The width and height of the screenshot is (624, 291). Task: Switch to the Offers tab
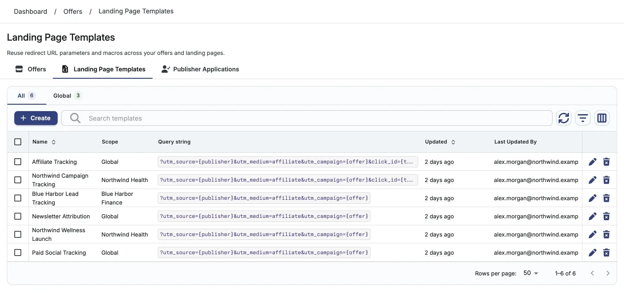30,69
